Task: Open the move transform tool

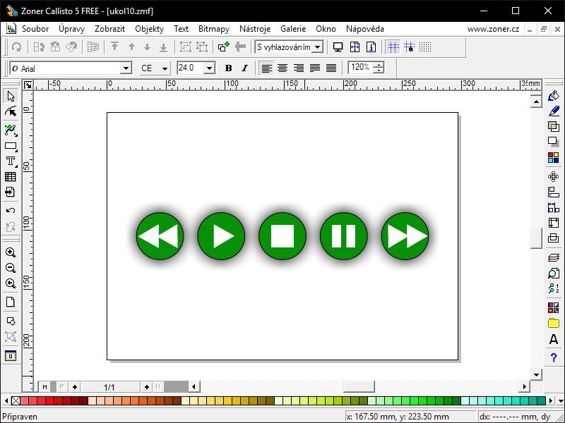Action: tap(554, 177)
